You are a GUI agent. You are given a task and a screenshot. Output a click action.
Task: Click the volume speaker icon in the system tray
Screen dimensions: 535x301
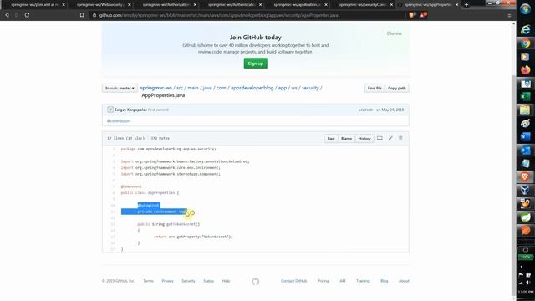click(527, 283)
